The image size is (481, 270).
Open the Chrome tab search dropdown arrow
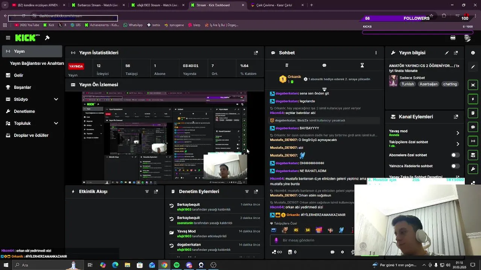tap(5, 5)
